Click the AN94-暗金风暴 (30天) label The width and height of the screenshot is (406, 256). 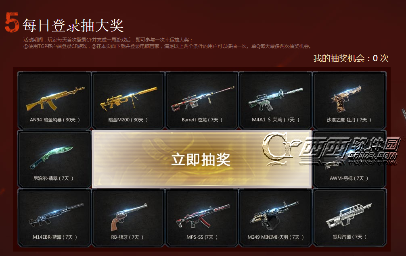[x=55, y=120]
